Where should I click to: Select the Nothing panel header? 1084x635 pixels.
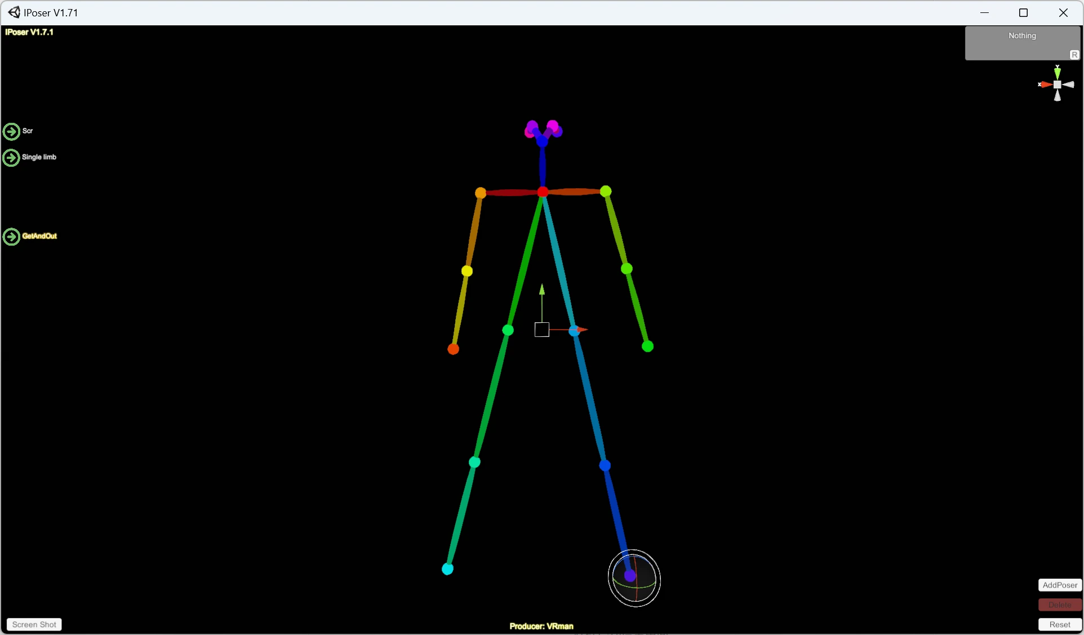(1023, 35)
